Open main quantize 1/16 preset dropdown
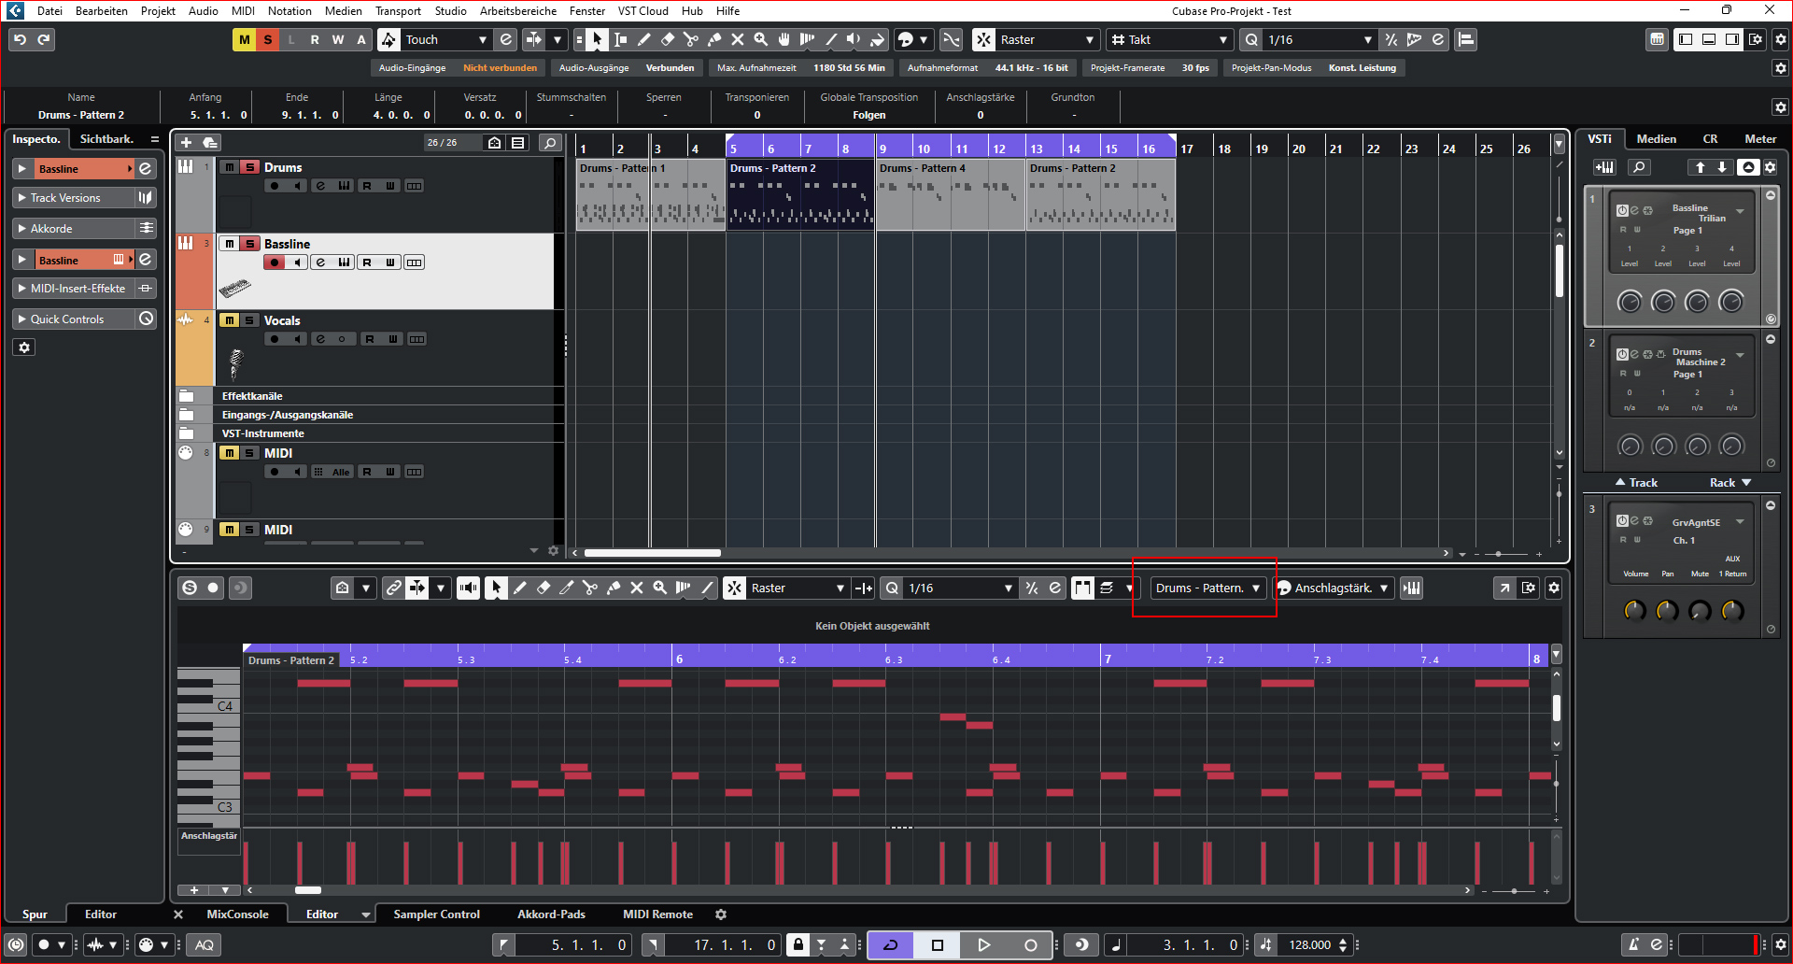 [x=1319, y=39]
